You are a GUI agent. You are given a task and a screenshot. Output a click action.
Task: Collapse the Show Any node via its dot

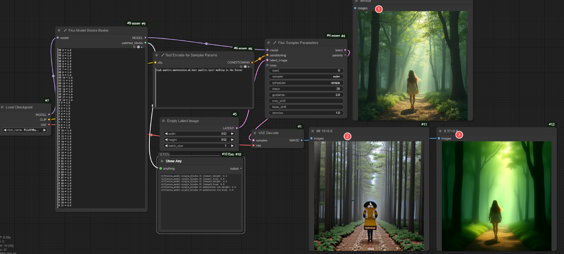(x=161, y=161)
